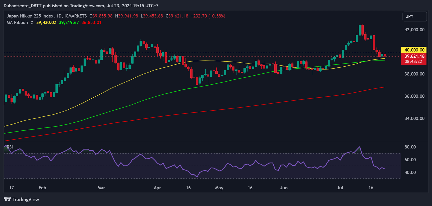Click the published-on TradingView.com header text
Screen dimensions: 432x206
pos(81,6)
